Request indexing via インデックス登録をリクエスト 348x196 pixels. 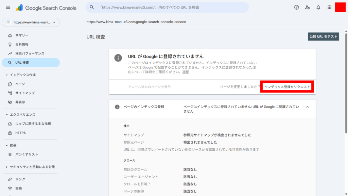point(287,87)
